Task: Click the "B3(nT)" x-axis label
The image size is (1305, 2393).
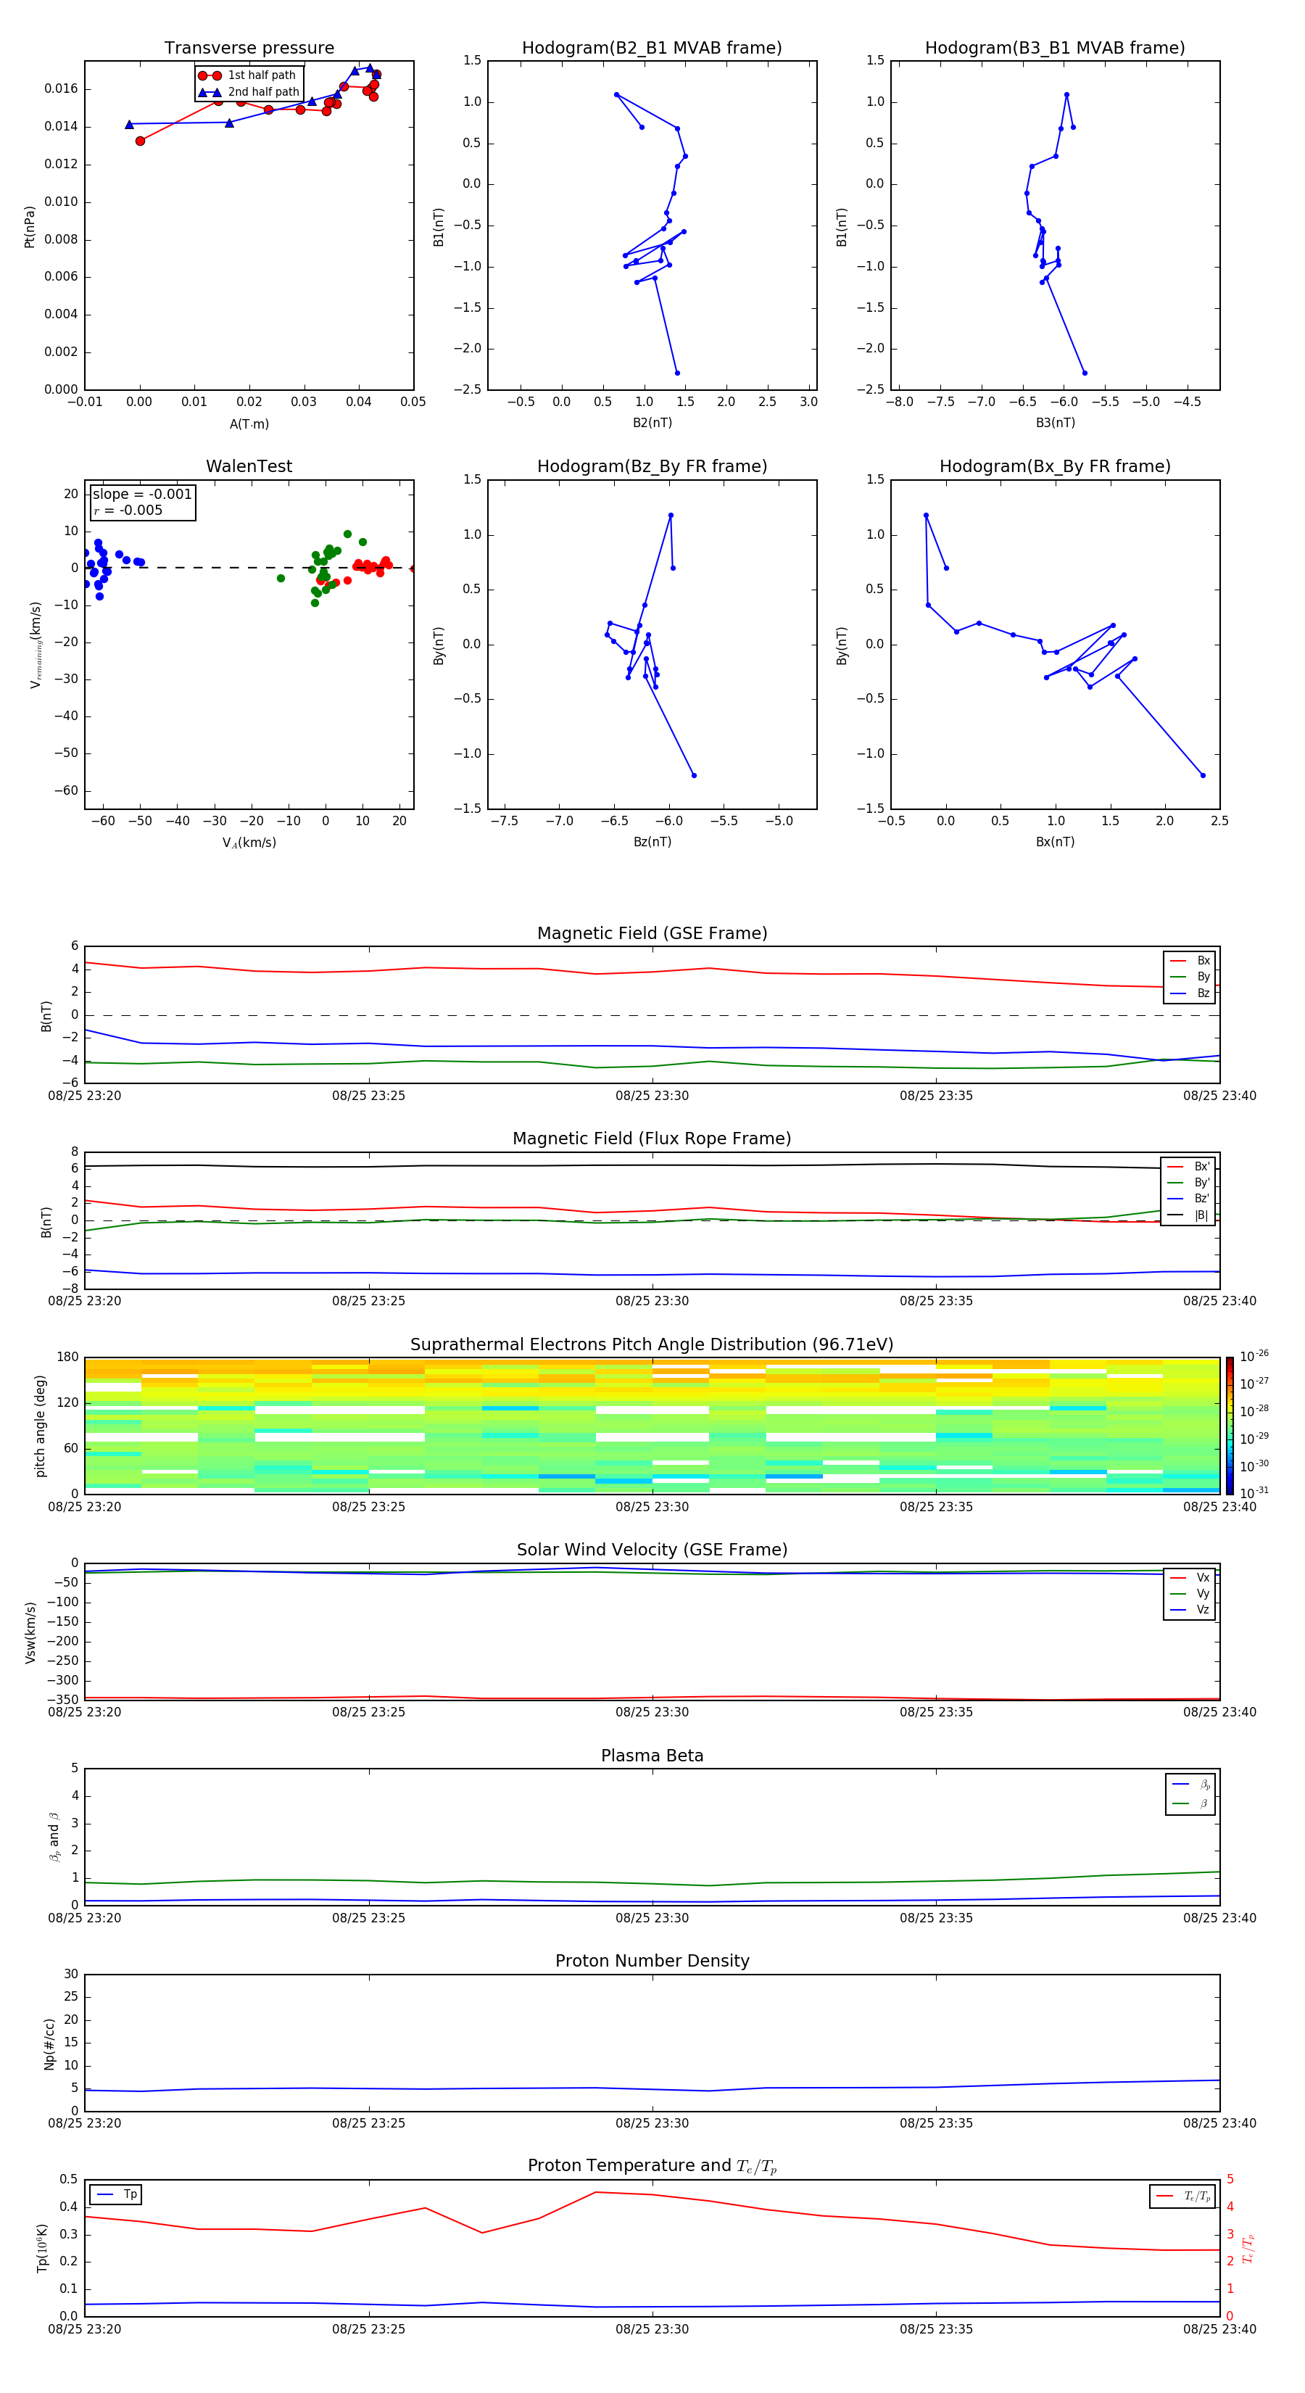Action: click(x=1055, y=423)
